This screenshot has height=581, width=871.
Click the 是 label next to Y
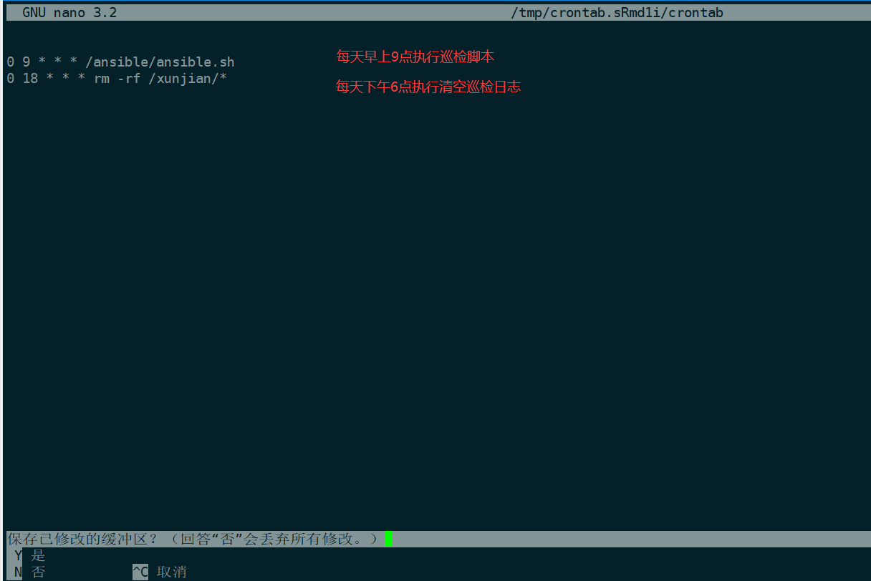pyautogui.click(x=38, y=555)
